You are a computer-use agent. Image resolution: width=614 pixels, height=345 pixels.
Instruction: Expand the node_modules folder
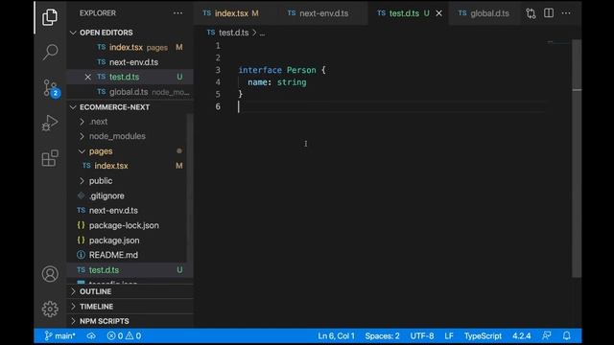click(x=130, y=136)
